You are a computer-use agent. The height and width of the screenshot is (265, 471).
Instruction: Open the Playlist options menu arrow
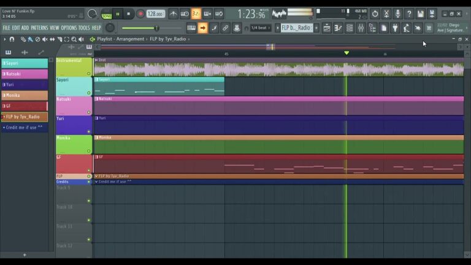pyautogui.click(x=4, y=39)
